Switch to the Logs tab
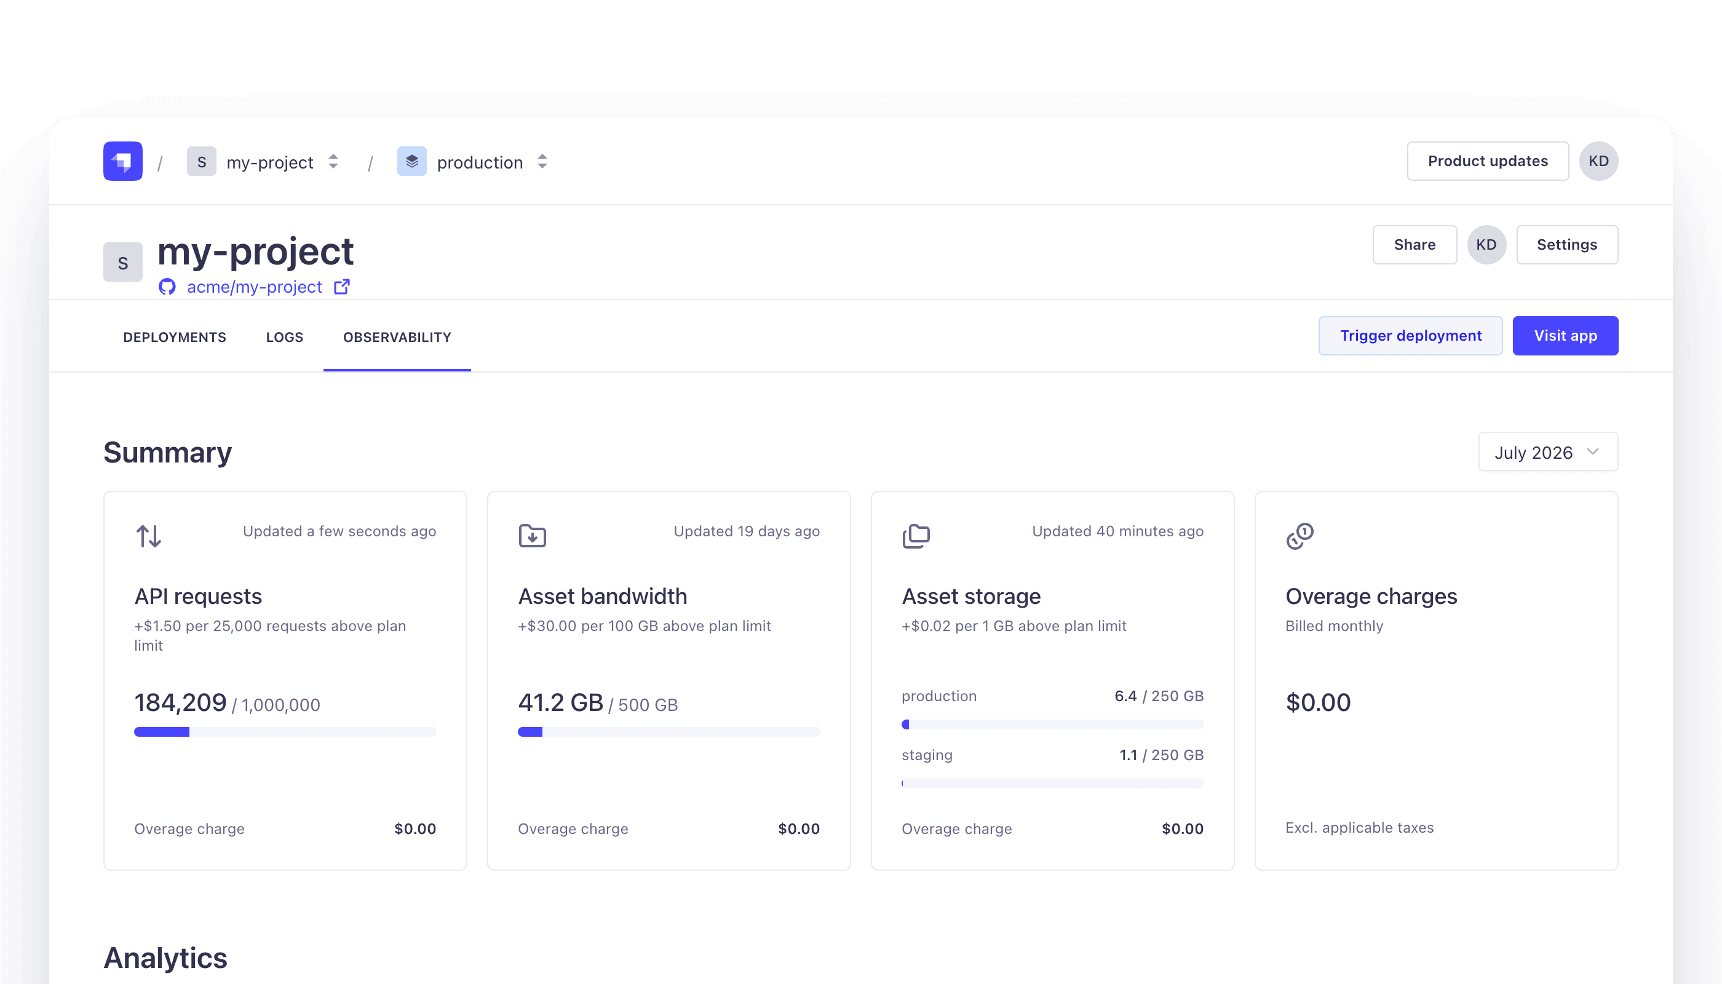Screen dimensions: 1722x984 285,336
